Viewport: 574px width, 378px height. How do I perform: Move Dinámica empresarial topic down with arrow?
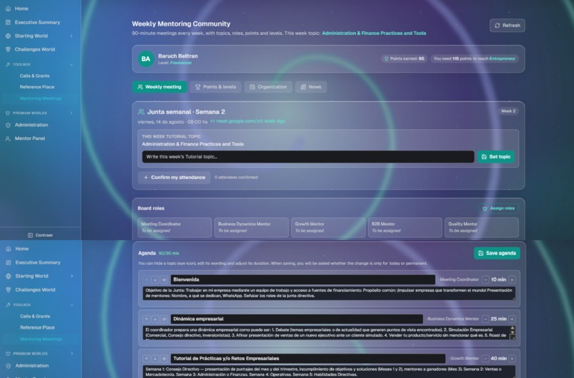(155, 319)
